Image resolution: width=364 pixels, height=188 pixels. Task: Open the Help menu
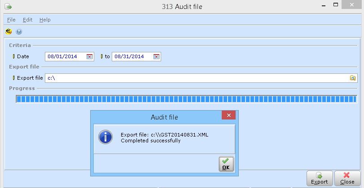point(45,20)
